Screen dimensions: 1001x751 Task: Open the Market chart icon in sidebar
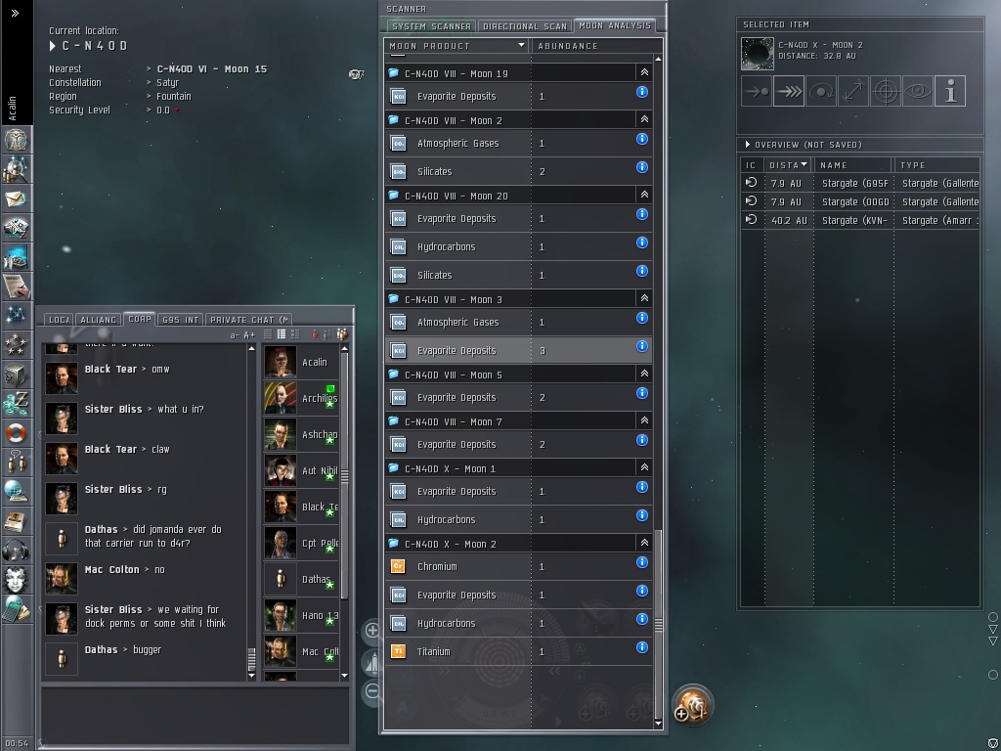[16, 257]
